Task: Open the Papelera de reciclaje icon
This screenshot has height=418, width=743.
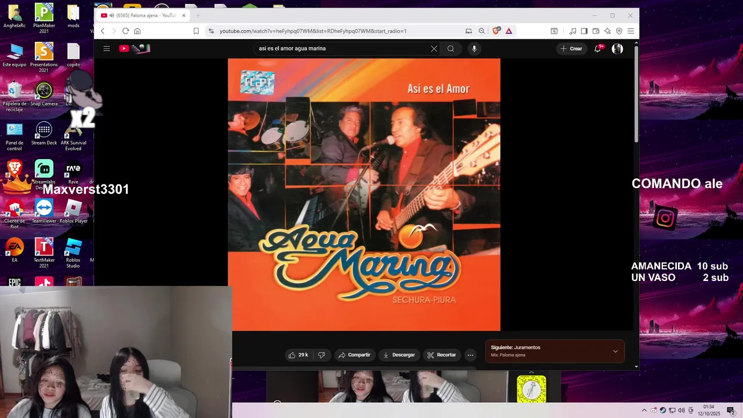Action: pos(15,96)
